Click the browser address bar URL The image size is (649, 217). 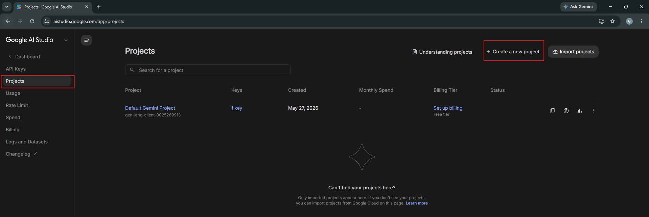click(x=89, y=21)
